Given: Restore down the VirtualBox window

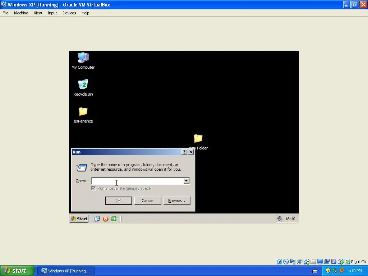Looking at the screenshot, I should coord(355,4).
